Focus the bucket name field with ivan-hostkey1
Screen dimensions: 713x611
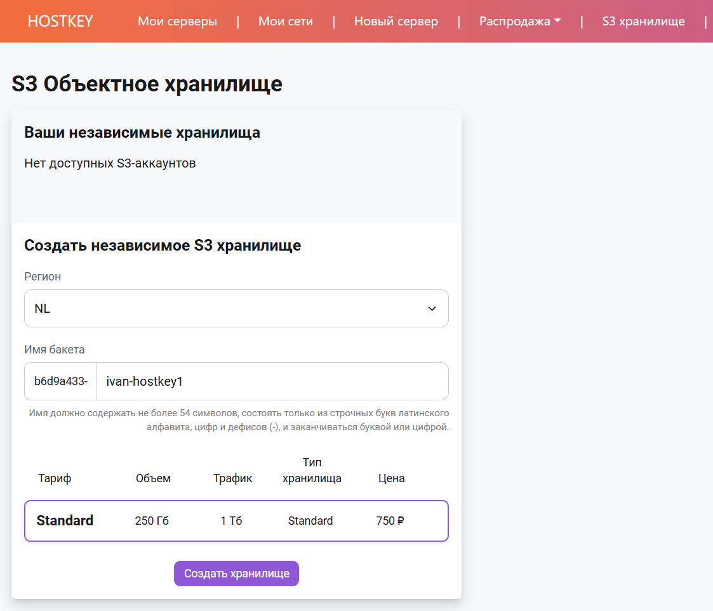point(272,381)
